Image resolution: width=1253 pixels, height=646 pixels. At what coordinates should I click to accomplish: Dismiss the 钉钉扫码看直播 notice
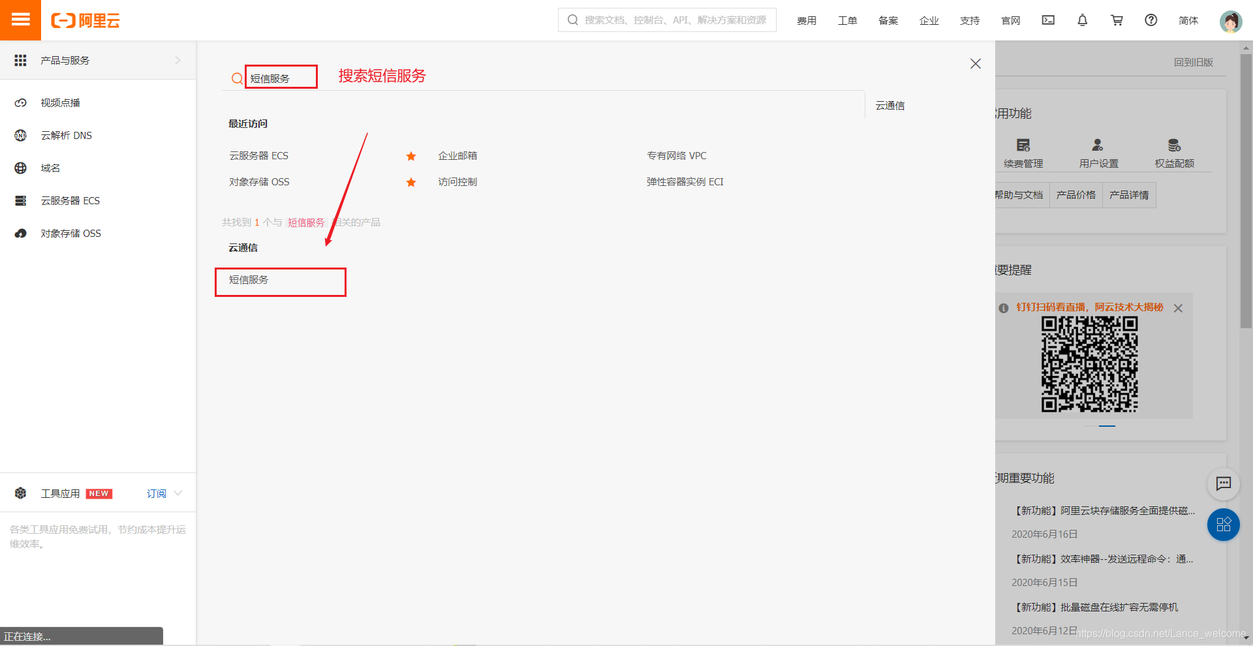pyautogui.click(x=1178, y=308)
